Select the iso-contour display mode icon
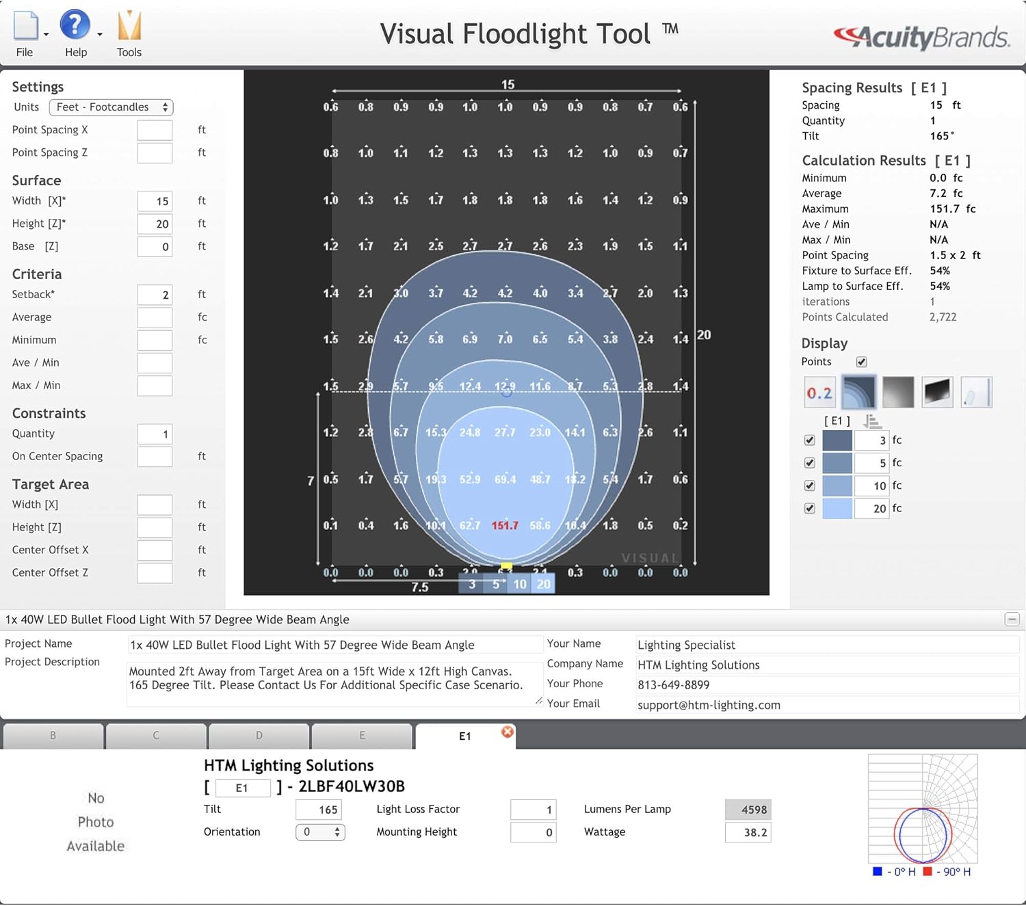Image resolution: width=1026 pixels, height=906 pixels. coord(858,392)
